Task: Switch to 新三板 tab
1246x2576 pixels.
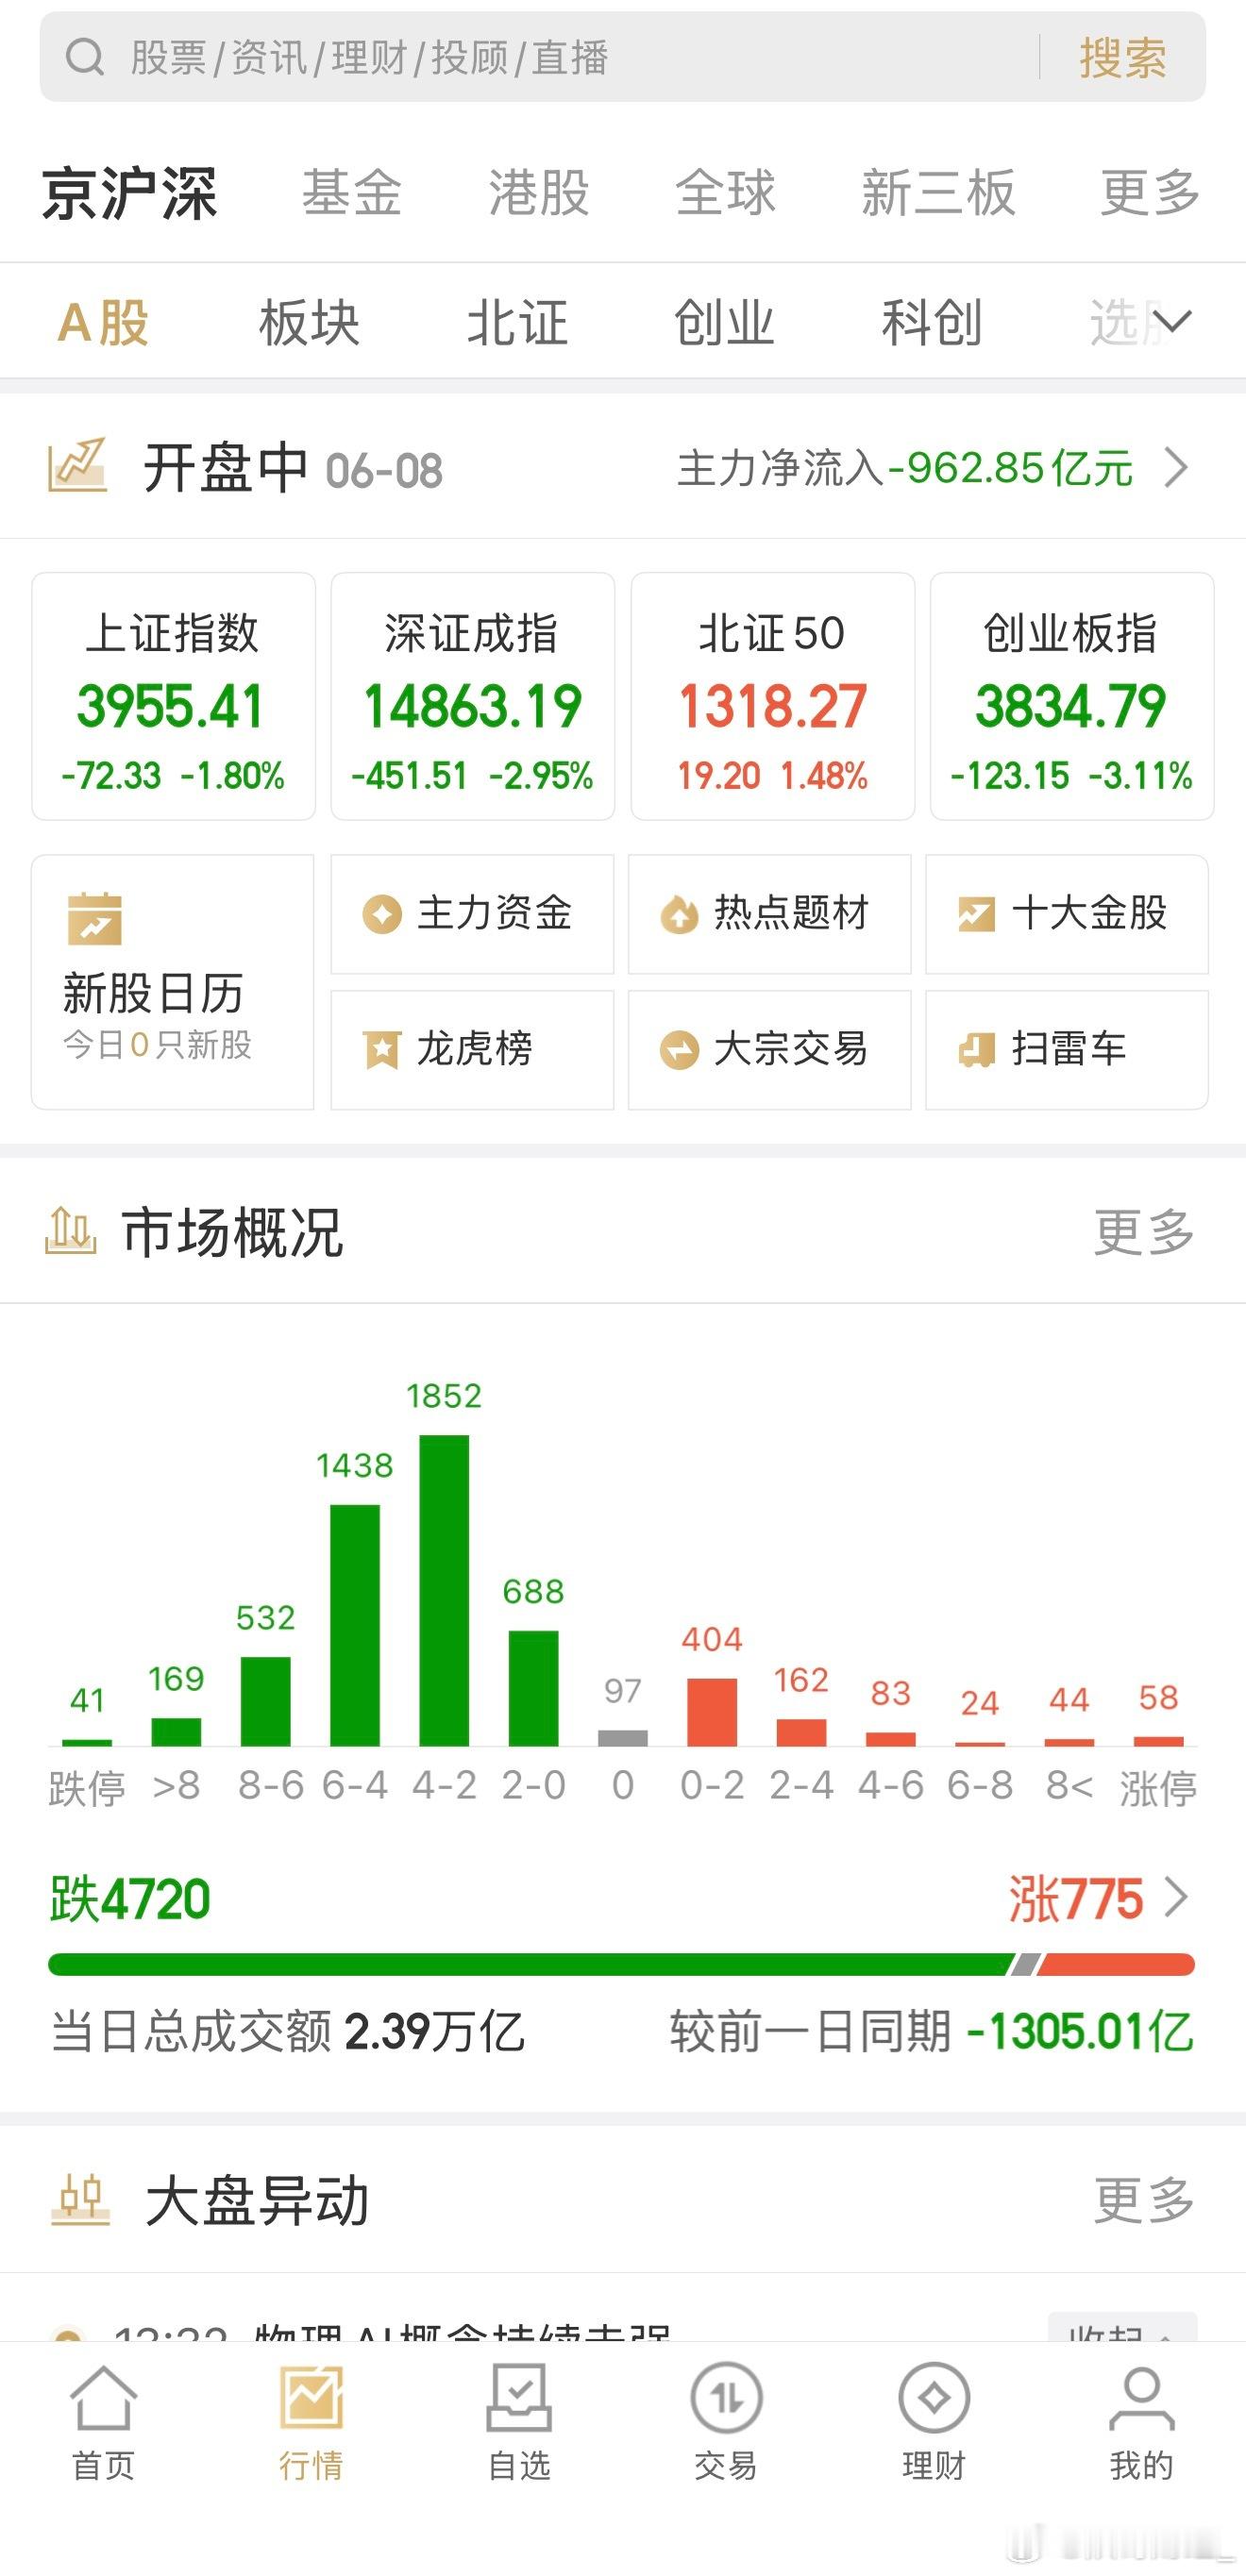Action: [x=939, y=192]
